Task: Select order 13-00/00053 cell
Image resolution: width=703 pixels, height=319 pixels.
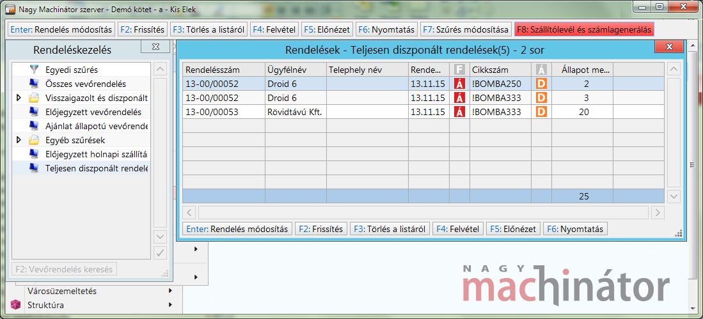Action: tap(224, 112)
